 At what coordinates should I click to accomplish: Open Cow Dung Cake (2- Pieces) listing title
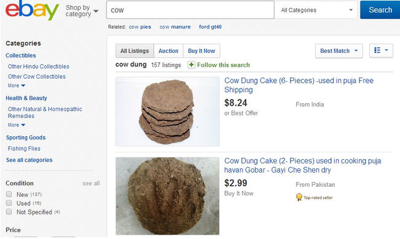(303, 165)
